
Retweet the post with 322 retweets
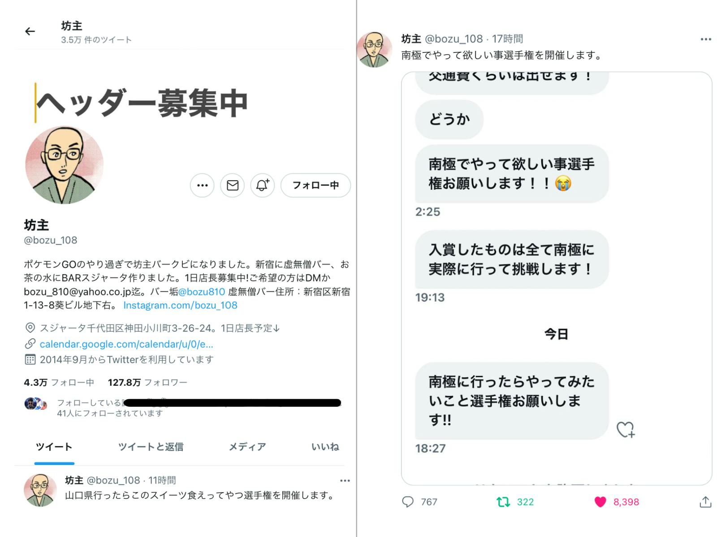503,502
